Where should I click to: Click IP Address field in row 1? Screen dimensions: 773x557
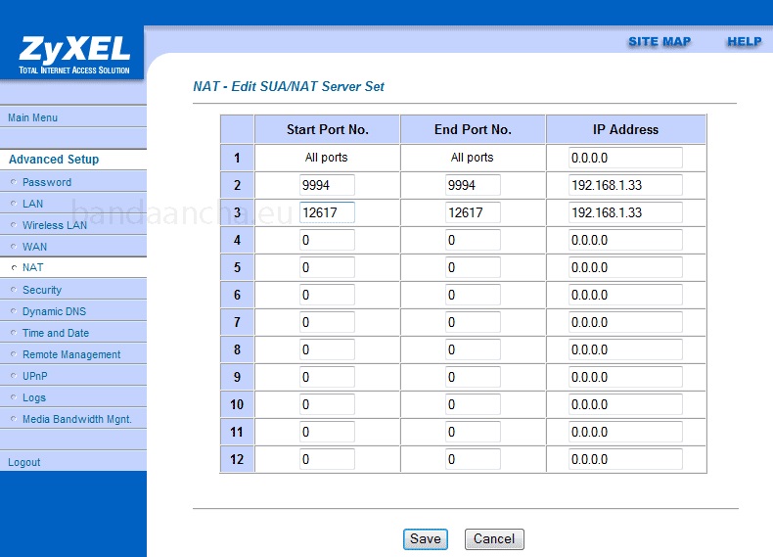(x=625, y=158)
